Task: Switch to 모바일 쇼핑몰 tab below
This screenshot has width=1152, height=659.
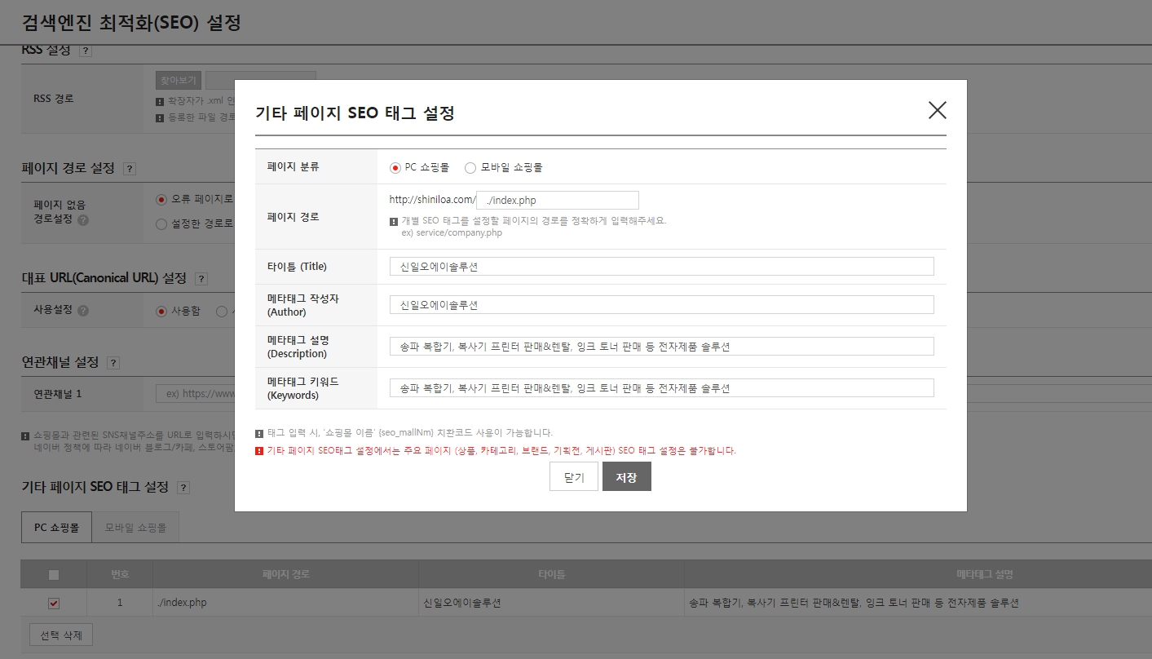Action: [x=135, y=528]
